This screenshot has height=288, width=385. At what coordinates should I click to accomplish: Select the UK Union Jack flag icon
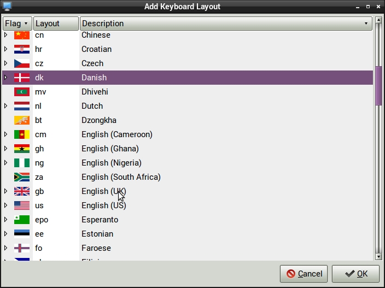pyautogui.click(x=22, y=191)
